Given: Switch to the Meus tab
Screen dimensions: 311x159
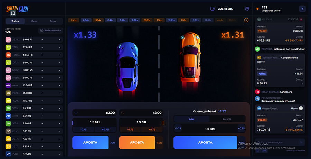Looking at the screenshot, I should 34,21.
